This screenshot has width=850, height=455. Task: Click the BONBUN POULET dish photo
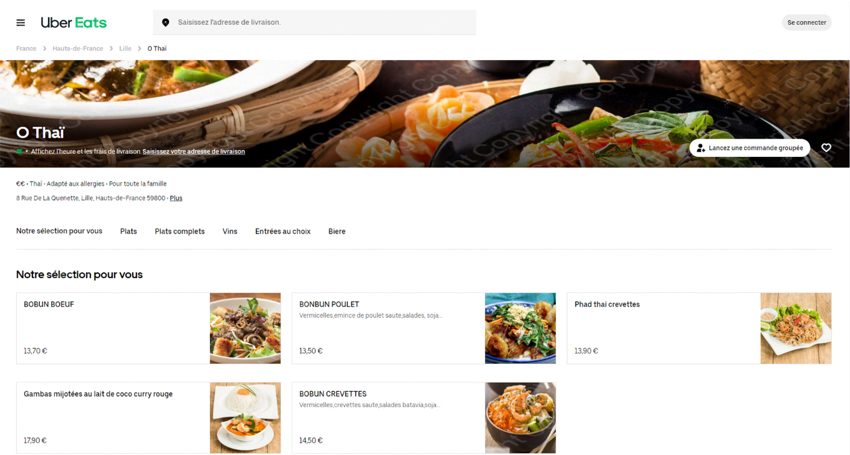pos(520,329)
